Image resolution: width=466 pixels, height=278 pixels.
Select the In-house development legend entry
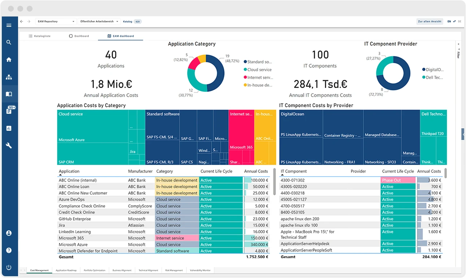(x=258, y=85)
